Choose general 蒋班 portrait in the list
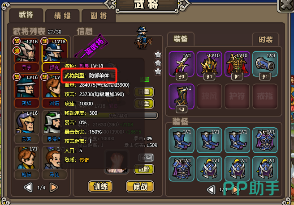 tap(26, 86)
